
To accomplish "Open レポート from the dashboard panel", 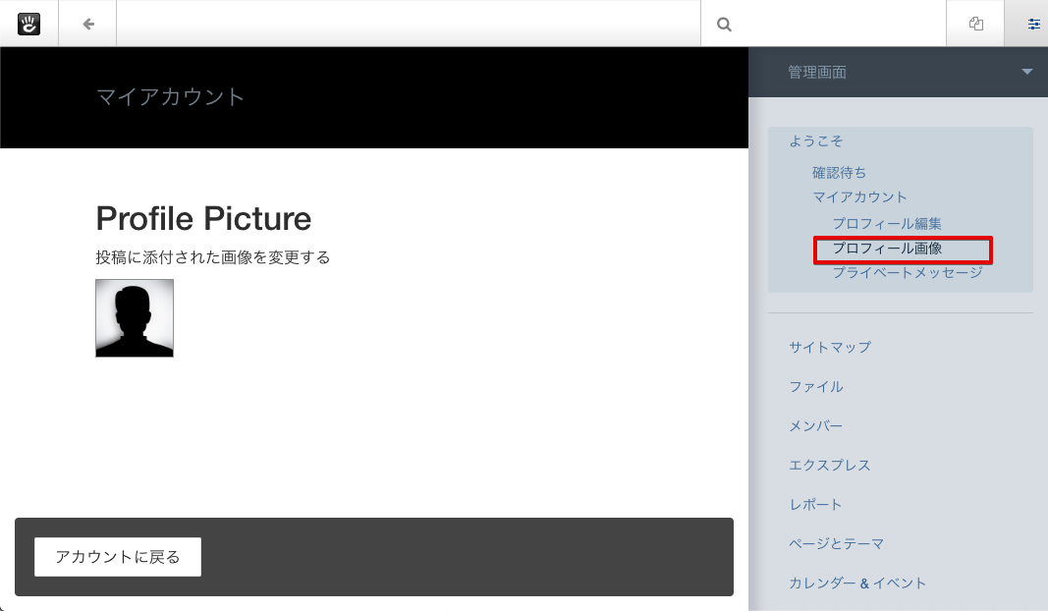I will [x=813, y=504].
